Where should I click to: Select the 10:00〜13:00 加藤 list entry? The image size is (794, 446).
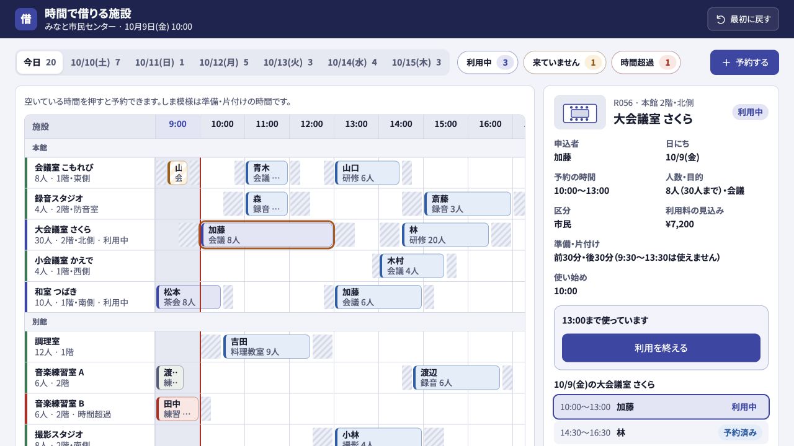point(661,407)
